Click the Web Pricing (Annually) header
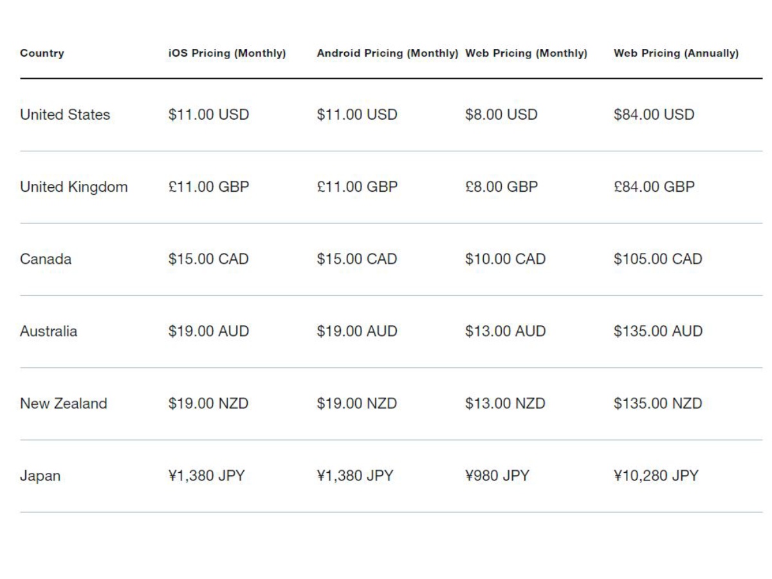Screen dimensions: 772x579 [676, 53]
